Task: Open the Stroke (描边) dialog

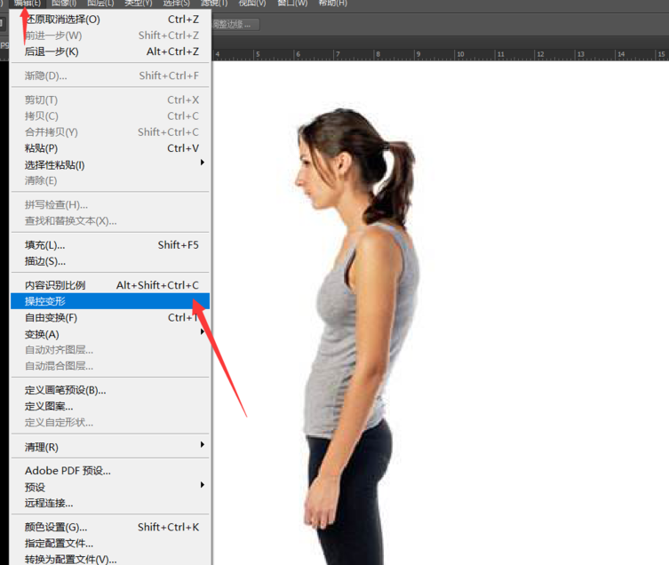Action: (x=44, y=261)
